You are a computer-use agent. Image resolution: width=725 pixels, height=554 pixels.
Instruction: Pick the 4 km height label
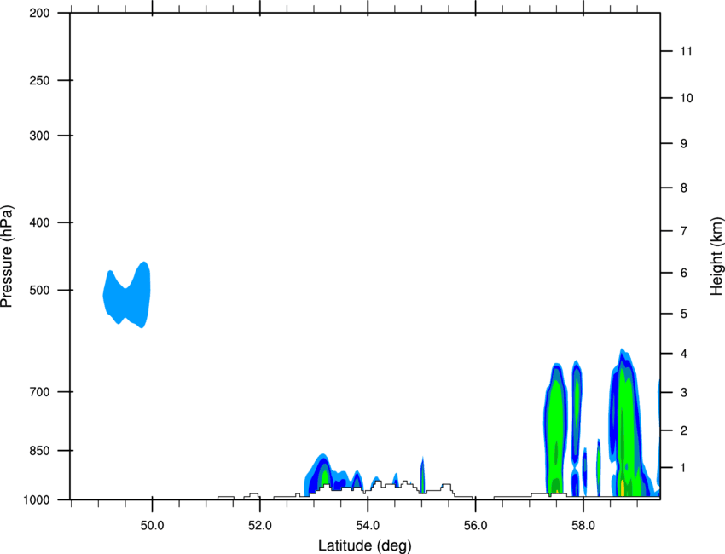click(x=684, y=354)
